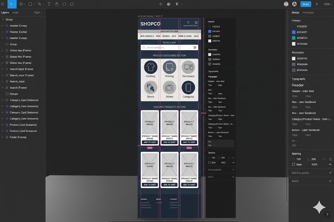Select the Fooler (Frame) layer

pos(23,137)
